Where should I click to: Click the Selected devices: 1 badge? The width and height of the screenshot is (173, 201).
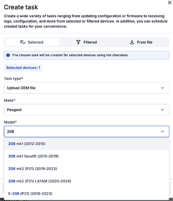(x=23, y=68)
